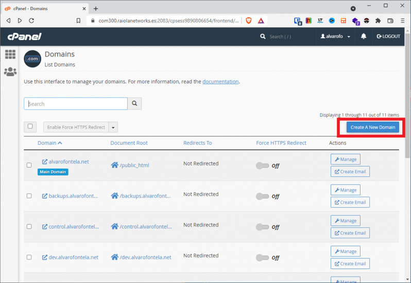Click Create Email for control.alvarofontel...
Screen dimensions: 411x283
point(350,233)
